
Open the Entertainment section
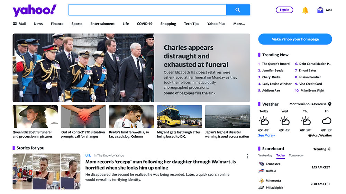pyautogui.click(x=102, y=24)
